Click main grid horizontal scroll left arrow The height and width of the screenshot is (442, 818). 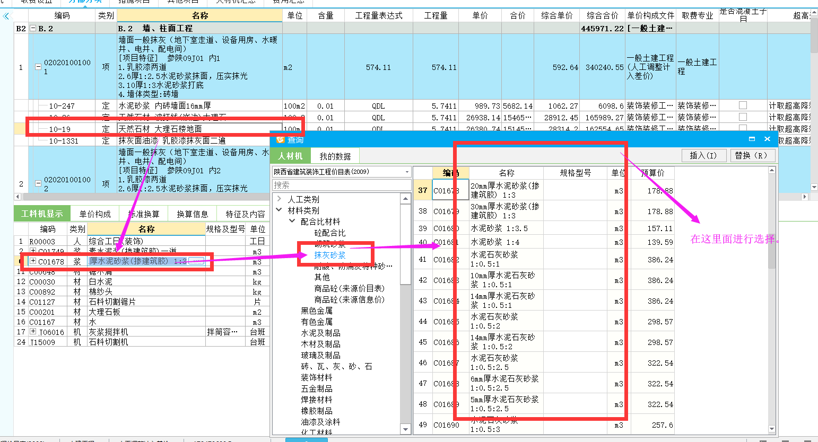18,197
